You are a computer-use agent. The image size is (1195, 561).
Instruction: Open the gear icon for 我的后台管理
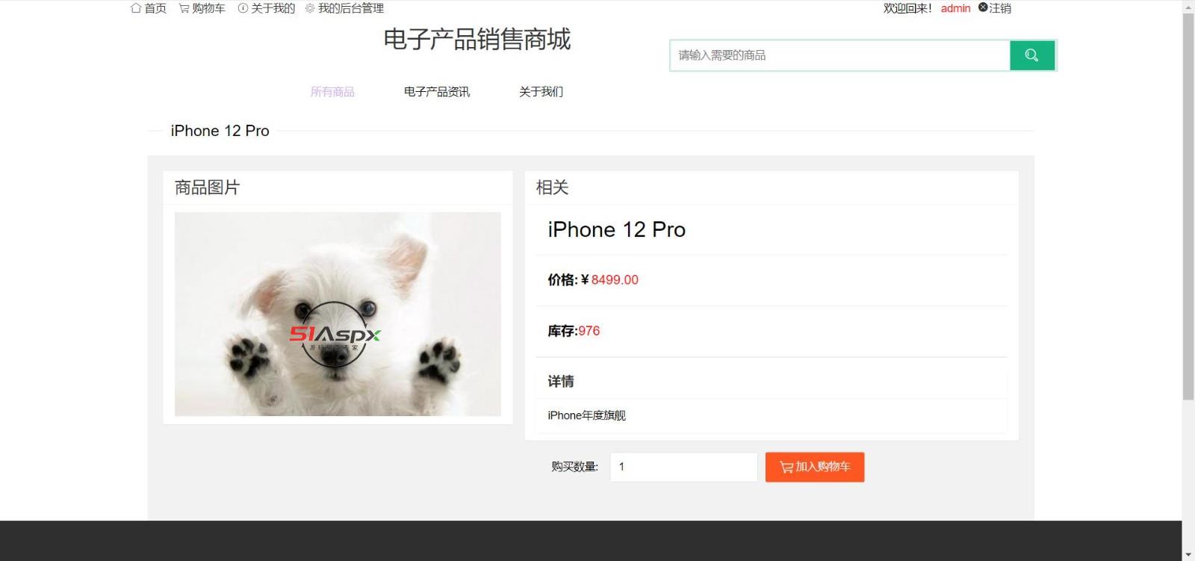tap(310, 8)
